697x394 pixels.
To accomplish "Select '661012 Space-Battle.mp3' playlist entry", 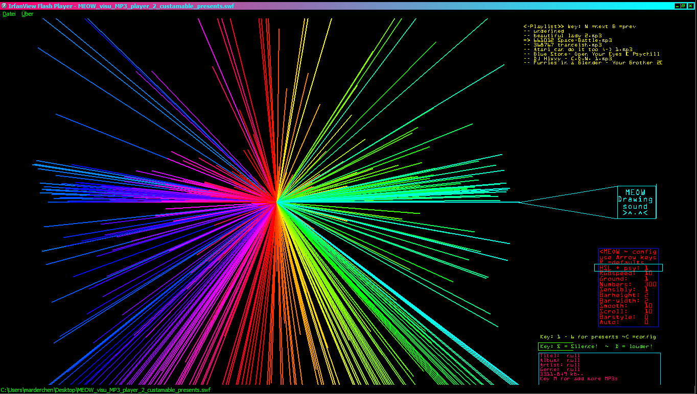I will [x=568, y=40].
